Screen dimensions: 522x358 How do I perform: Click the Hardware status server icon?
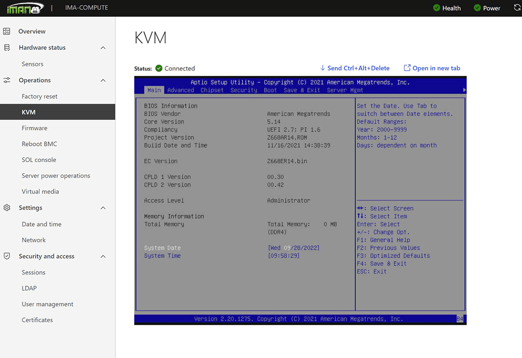[x=7, y=47]
